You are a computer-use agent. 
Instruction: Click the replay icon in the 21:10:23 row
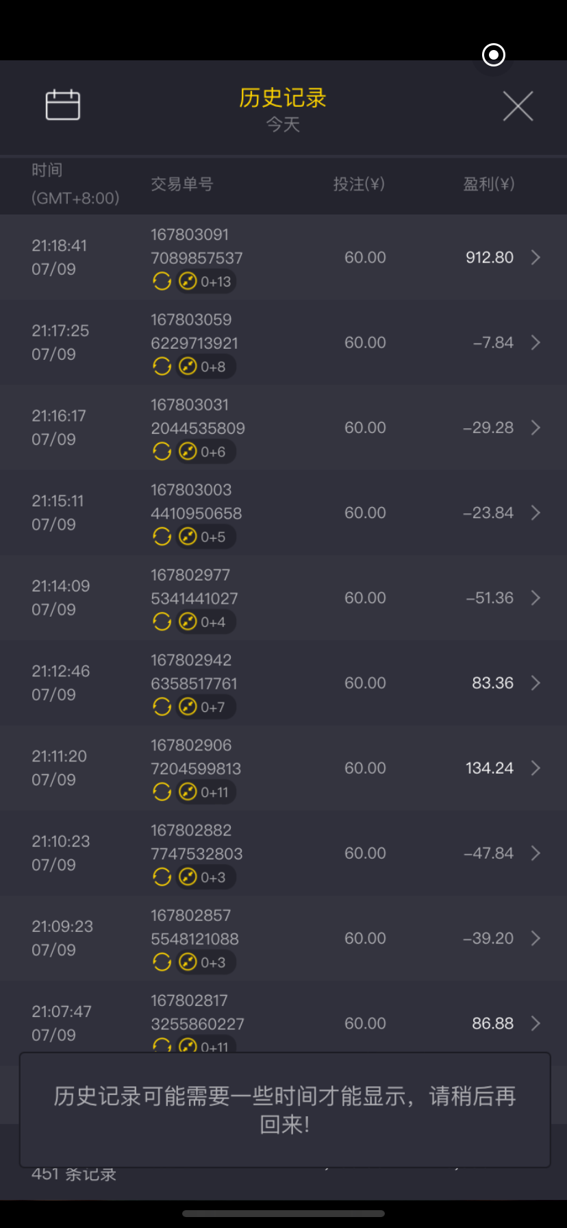(x=162, y=877)
